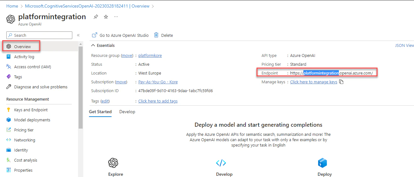Open the more options ellipsis next to the title
Viewport: 414px width, 177px height.
coord(116,17)
